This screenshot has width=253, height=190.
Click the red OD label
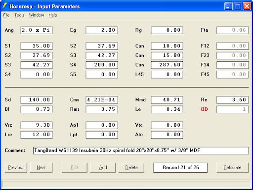coord(204,109)
